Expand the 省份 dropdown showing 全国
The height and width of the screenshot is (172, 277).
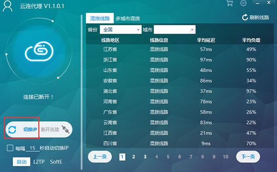coord(120,30)
